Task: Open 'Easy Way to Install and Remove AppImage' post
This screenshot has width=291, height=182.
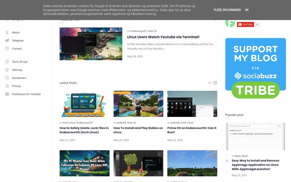Action: pyautogui.click(x=255, y=165)
